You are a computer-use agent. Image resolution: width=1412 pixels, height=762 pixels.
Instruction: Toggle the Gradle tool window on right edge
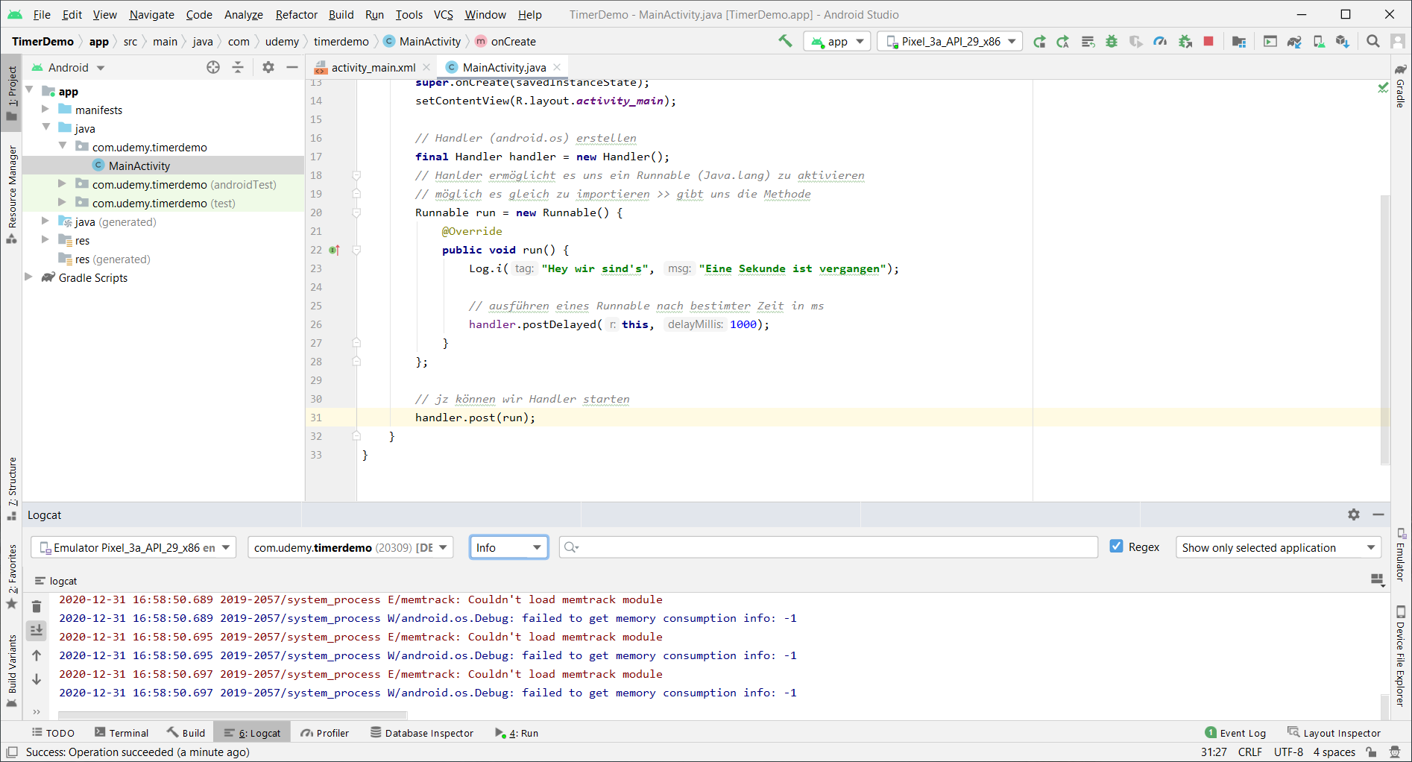[1401, 86]
